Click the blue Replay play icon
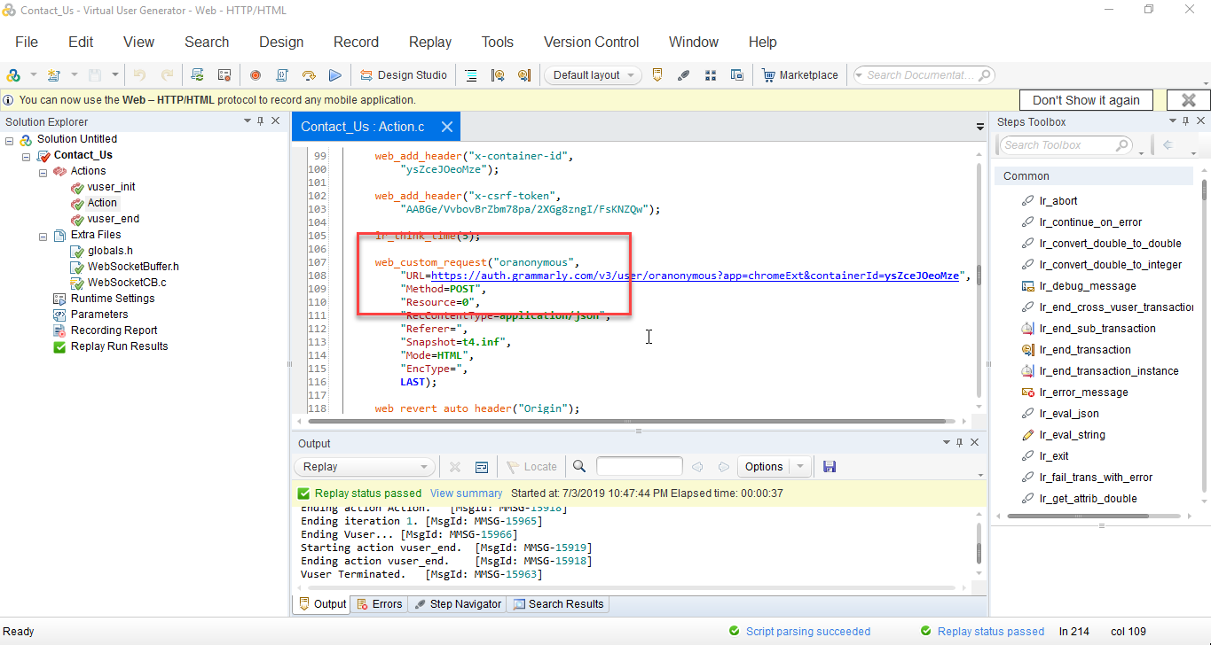1211x645 pixels. 335,75
